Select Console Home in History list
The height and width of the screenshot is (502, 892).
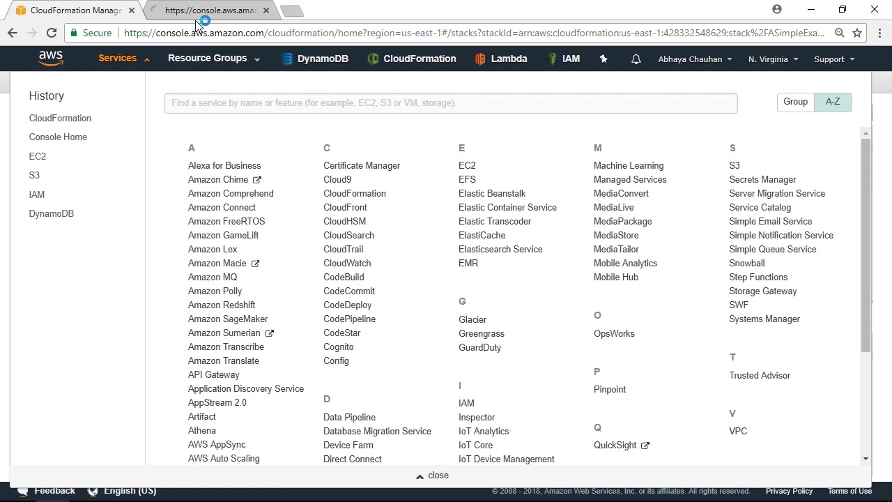(58, 137)
